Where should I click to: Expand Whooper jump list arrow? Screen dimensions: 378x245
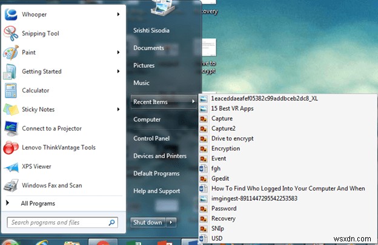point(118,14)
